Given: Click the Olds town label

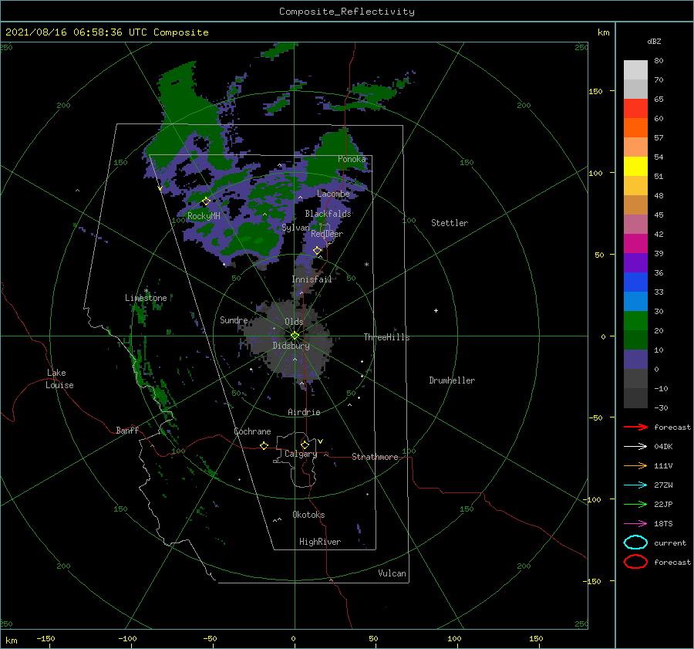Looking at the screenshot, I should click(294, 322).
